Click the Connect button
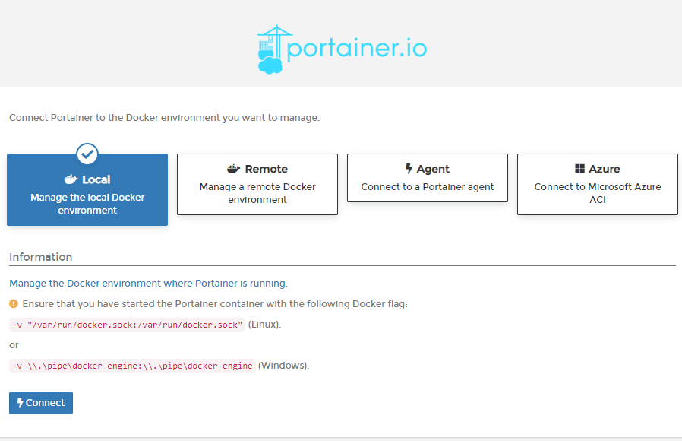 coord(41,403)
